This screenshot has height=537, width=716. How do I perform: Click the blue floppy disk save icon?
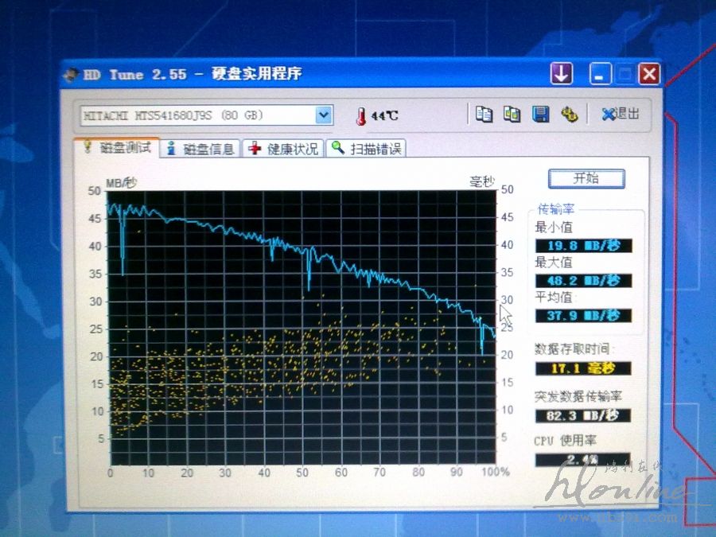pos(540,115)
